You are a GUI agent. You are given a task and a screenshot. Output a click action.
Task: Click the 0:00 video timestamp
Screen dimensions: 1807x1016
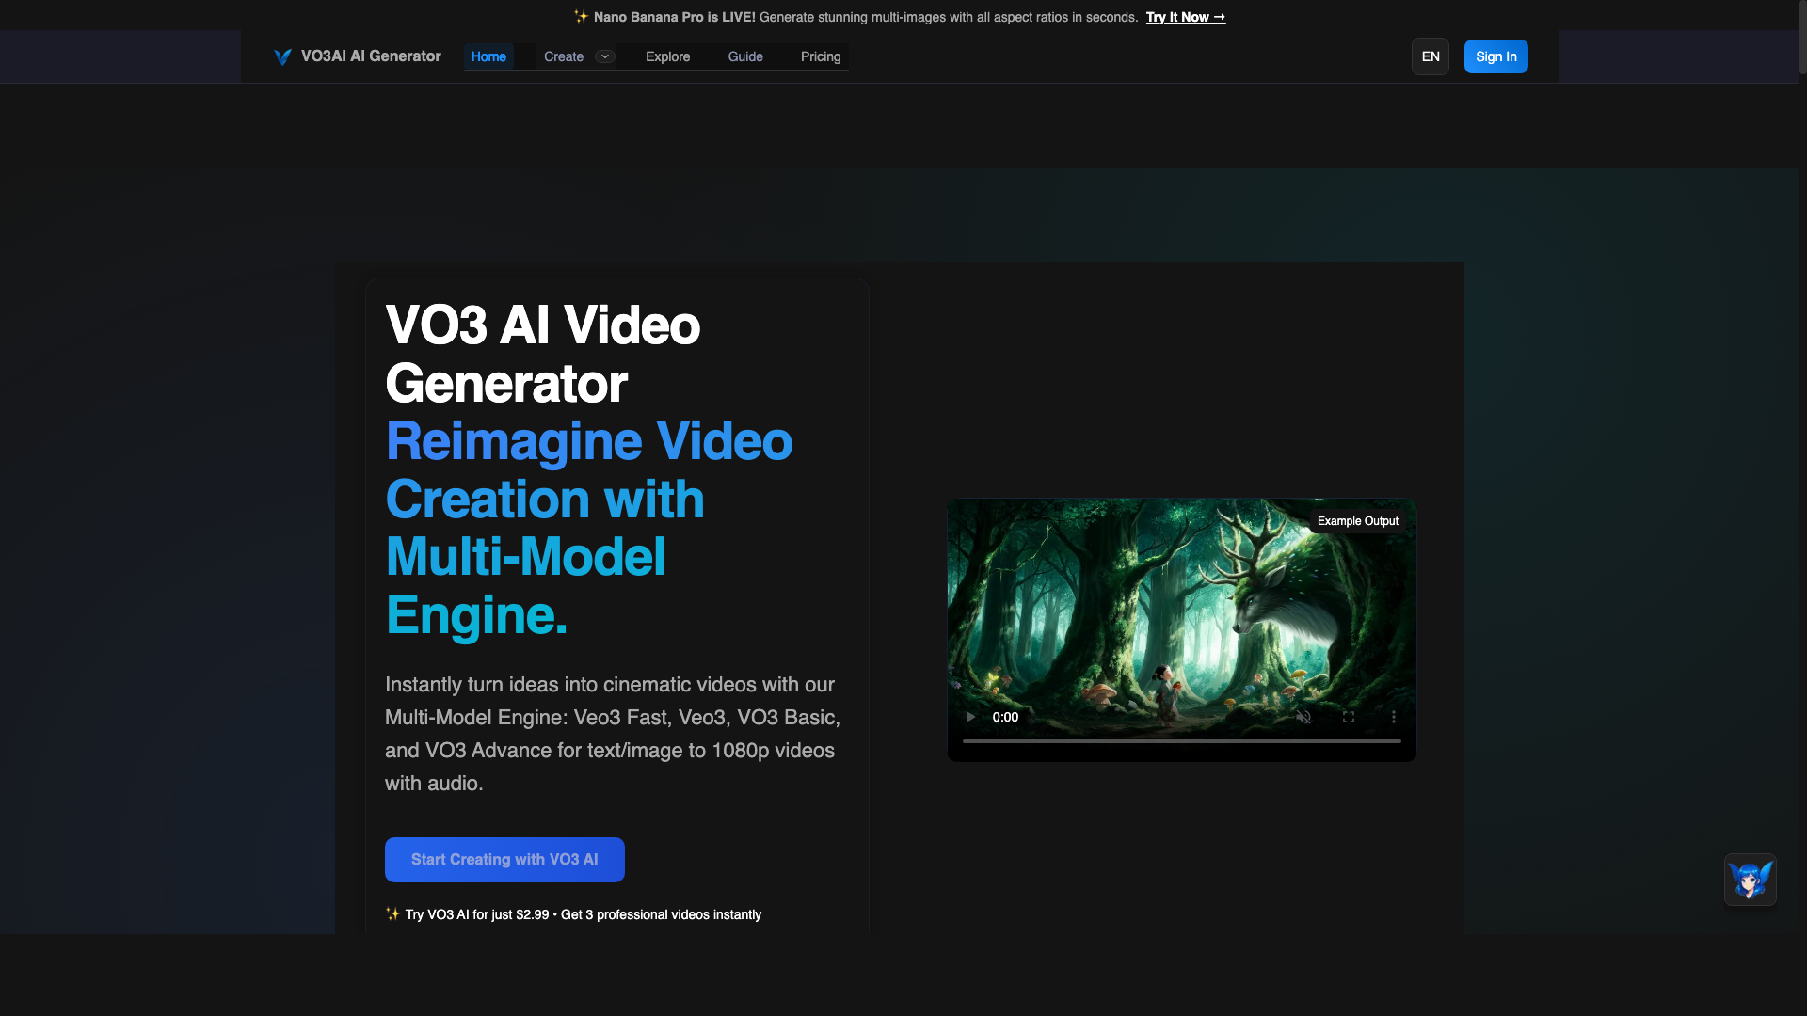pos(1005,716)
